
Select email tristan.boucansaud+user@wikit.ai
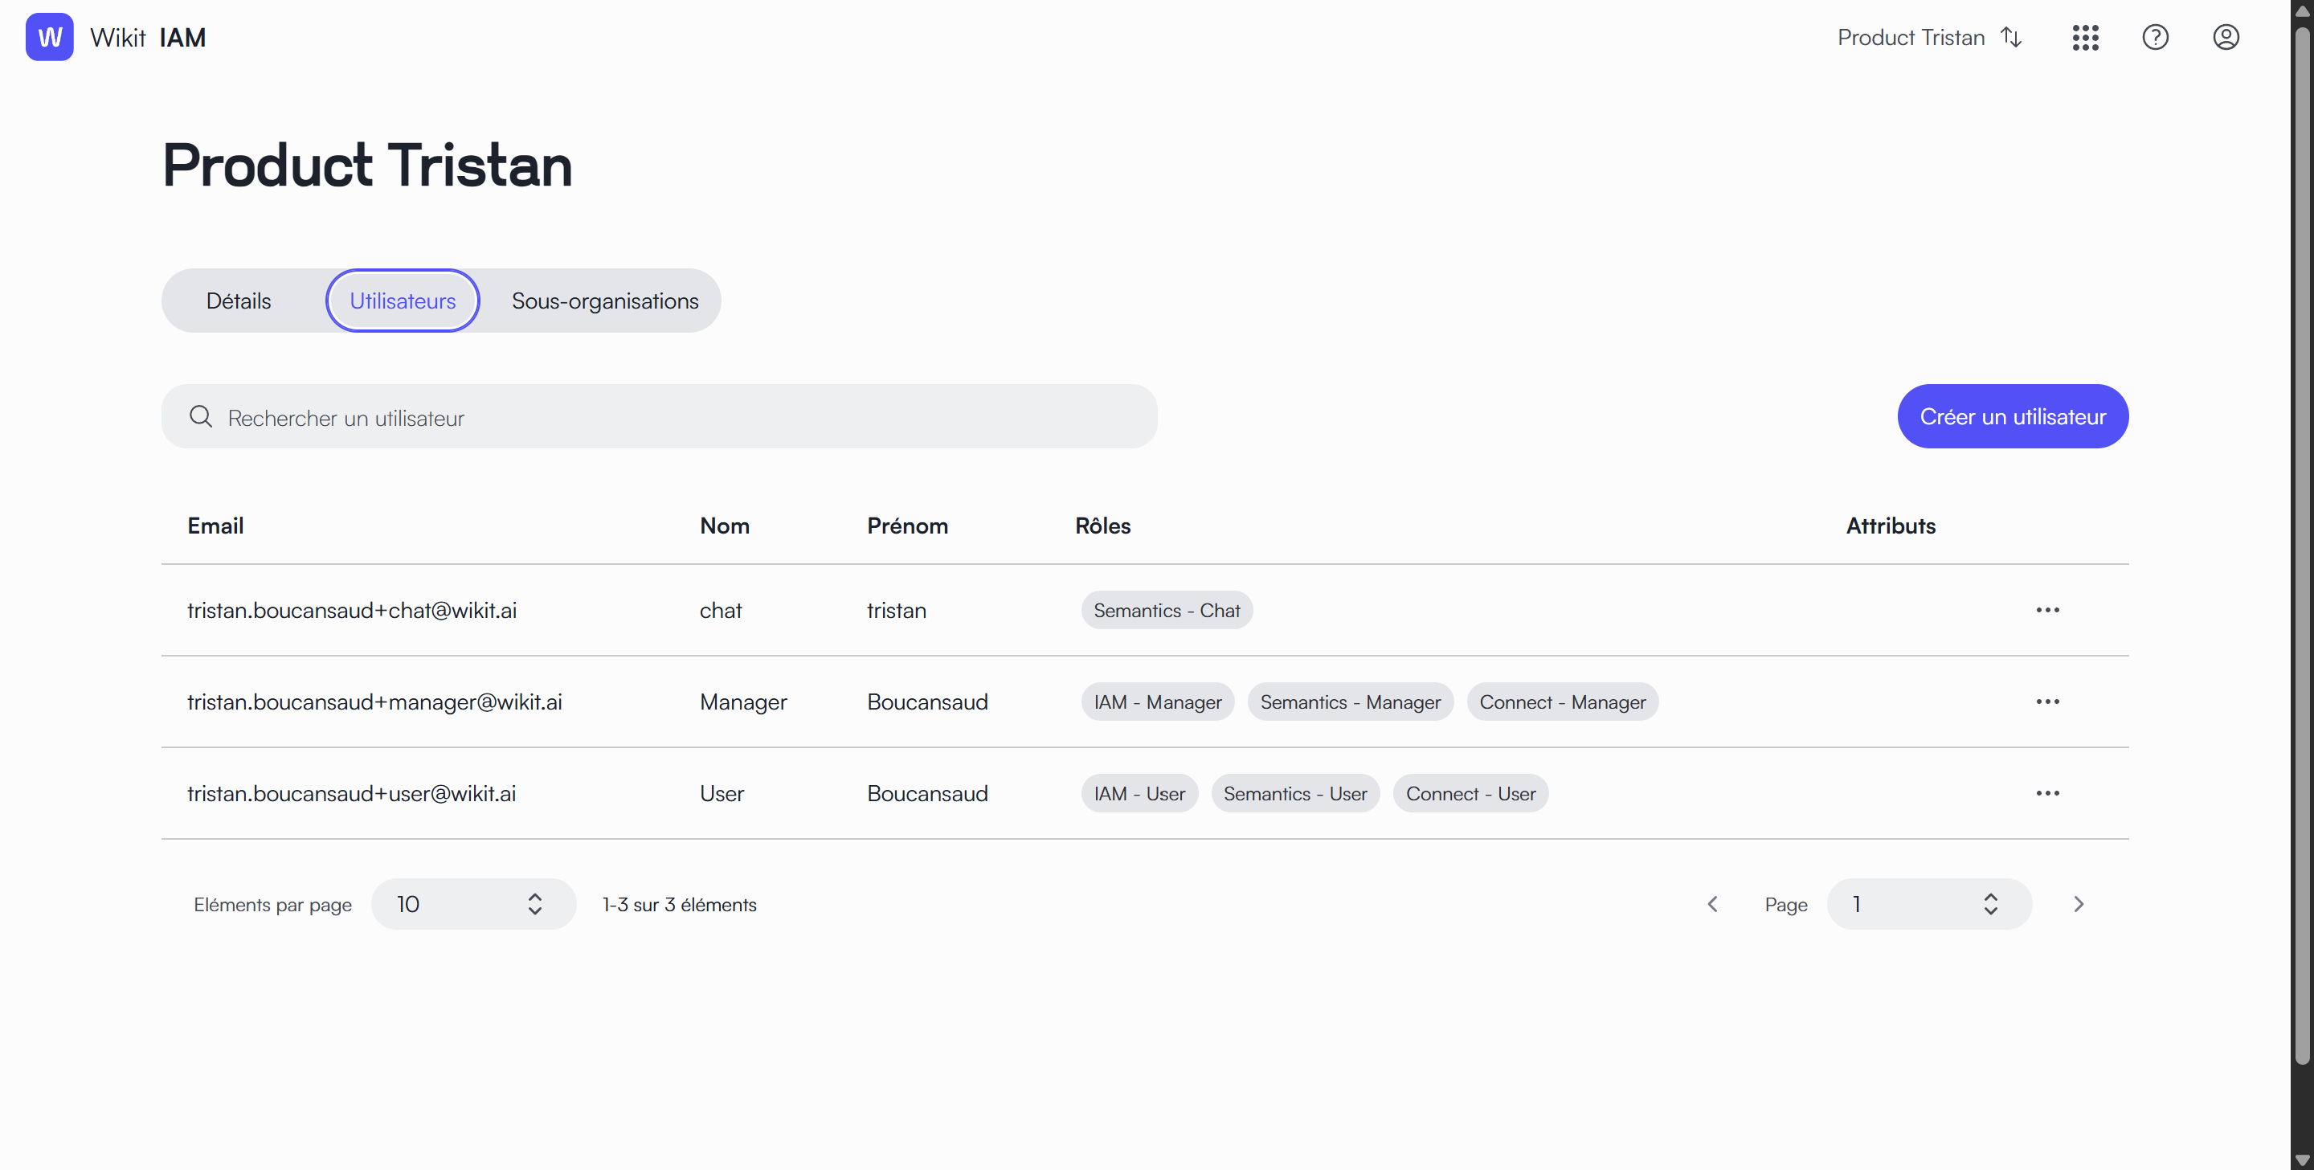click(x=351, y=793)
